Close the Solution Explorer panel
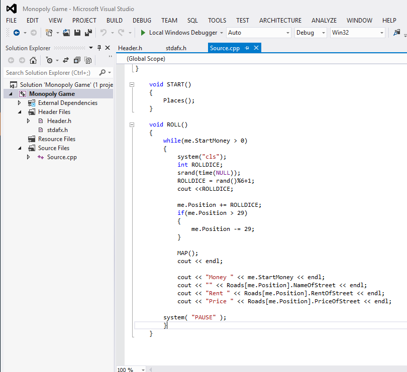 108,48
